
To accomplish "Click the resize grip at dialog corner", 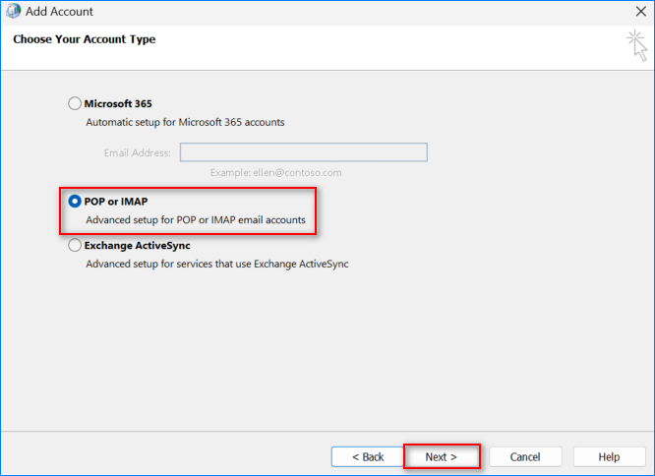I will 647,469.
